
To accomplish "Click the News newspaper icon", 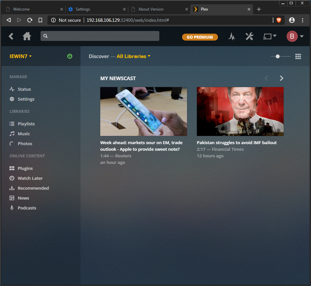I will [12, 198].
